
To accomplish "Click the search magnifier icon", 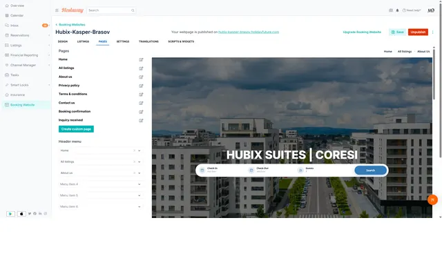I will click(133, 10).
